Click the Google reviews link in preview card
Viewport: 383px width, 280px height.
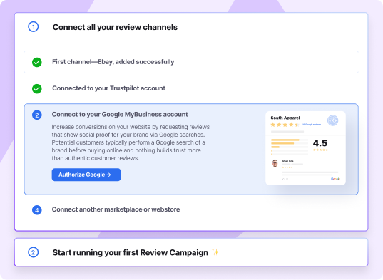312,125
